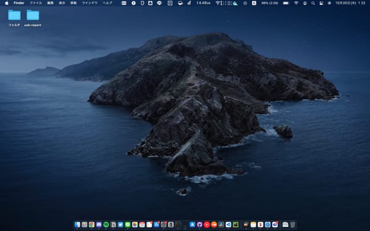Viewport: 370px width, 231px height.
Task: Open Notes app from the Dock
Action: click(253, 225)
